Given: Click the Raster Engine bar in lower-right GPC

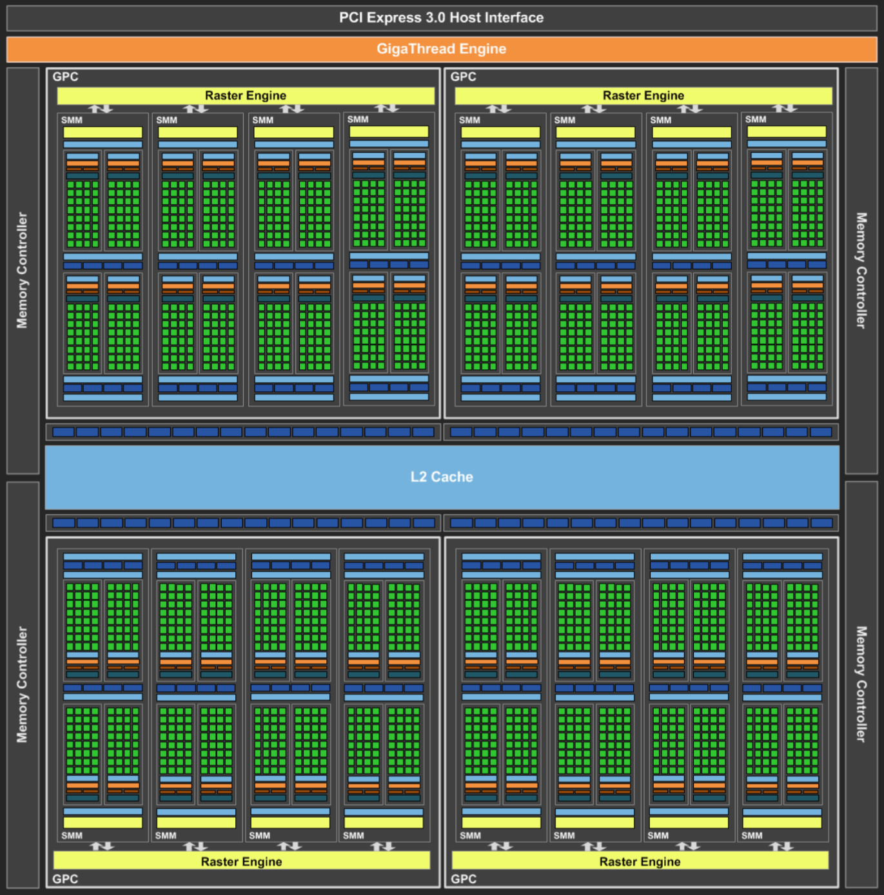Looking at the screenshot, I should pyautogui.click(x=640, y=861).
